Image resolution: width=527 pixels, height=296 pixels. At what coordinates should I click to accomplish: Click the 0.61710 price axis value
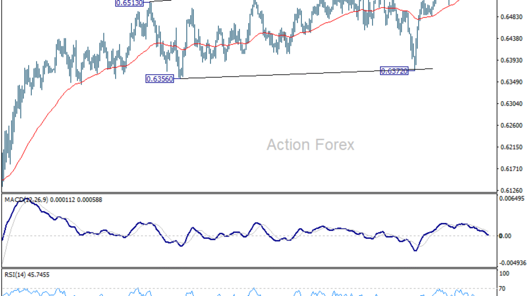click(x=512, y=169)
